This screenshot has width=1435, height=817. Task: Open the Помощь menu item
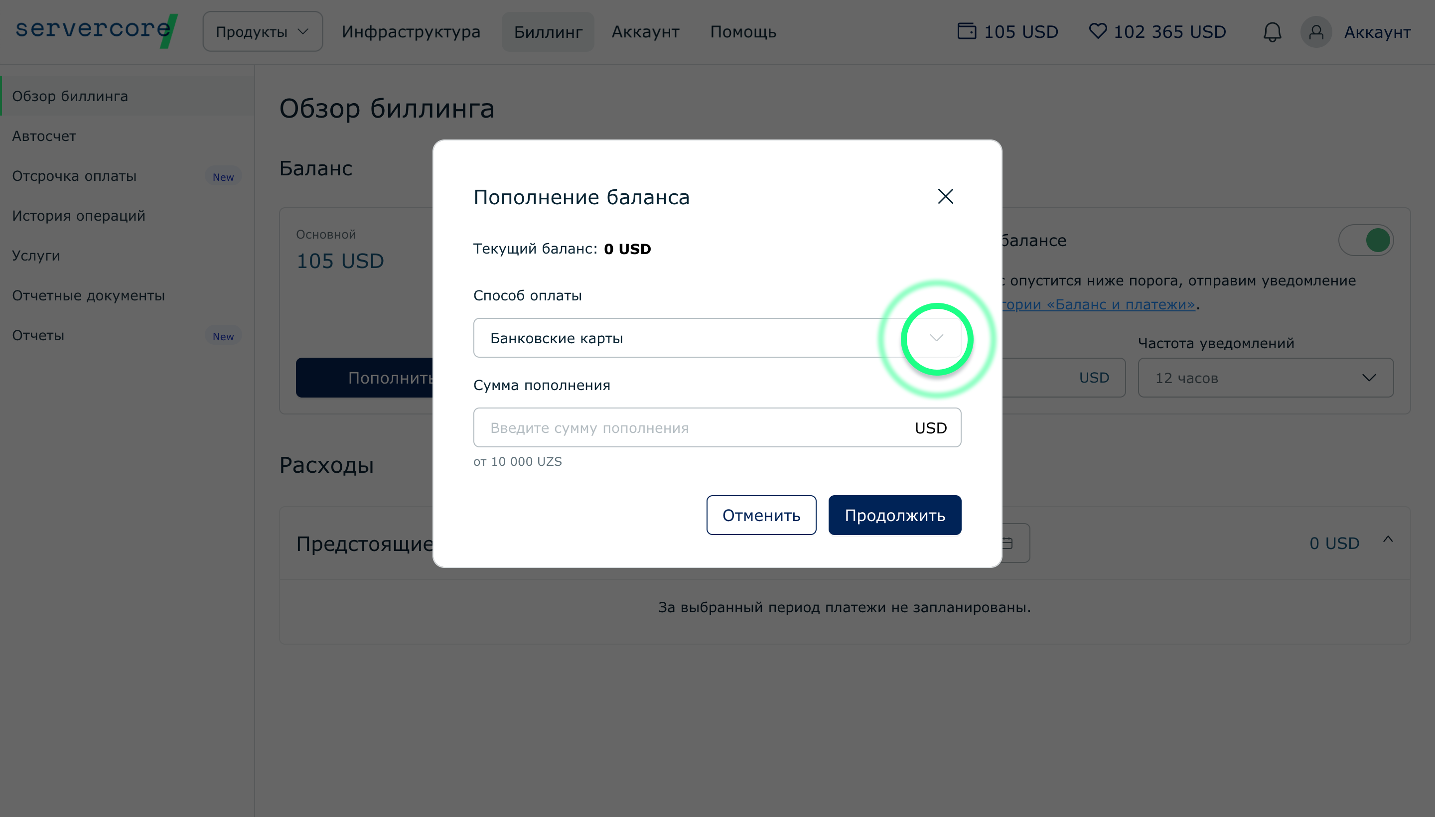[x=743, y=32]
